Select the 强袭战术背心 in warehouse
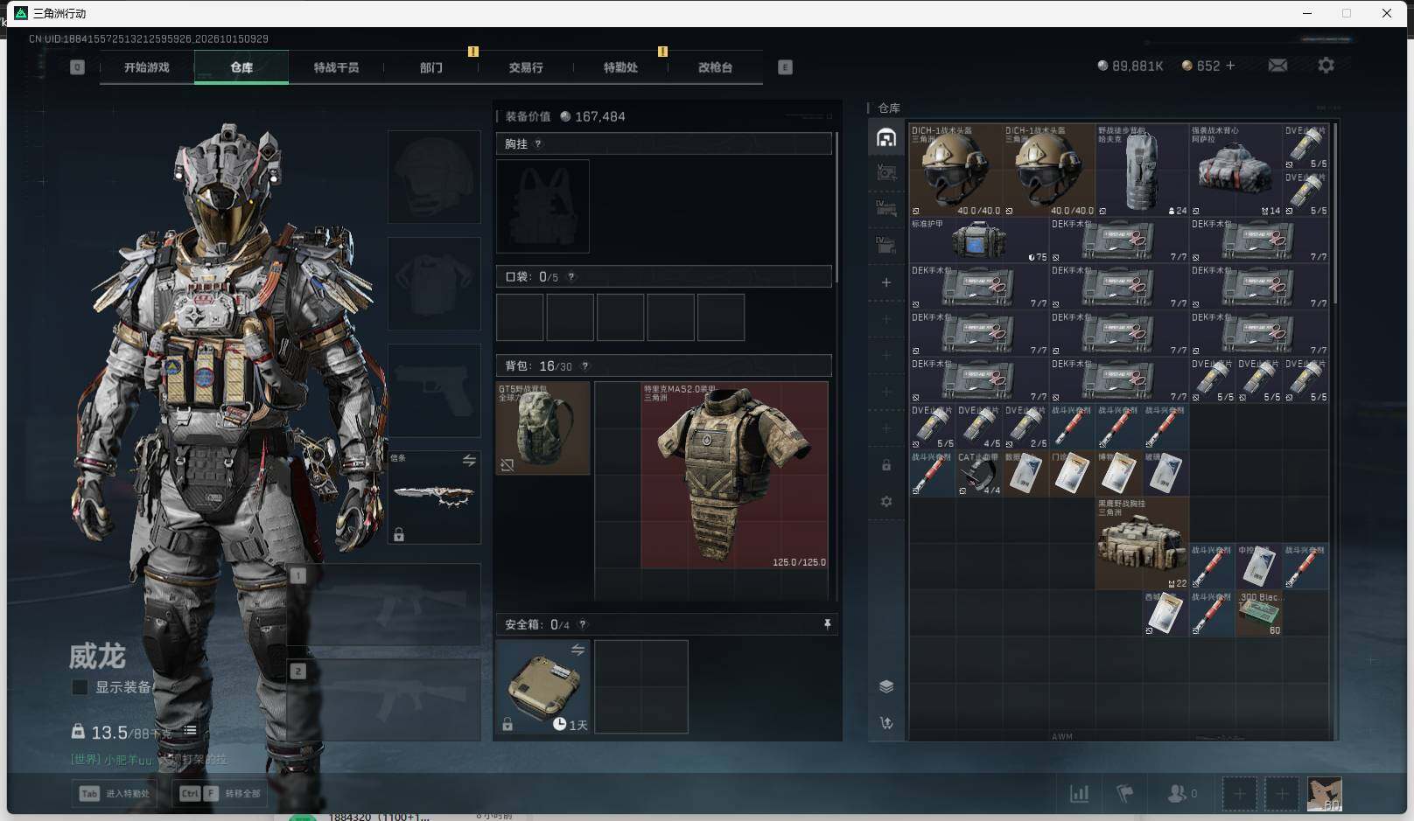Screen dimensions: 1414x821 [1235, 170]
